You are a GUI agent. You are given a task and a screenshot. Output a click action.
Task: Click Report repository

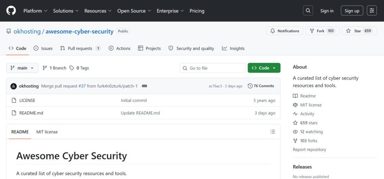[309, 149]
